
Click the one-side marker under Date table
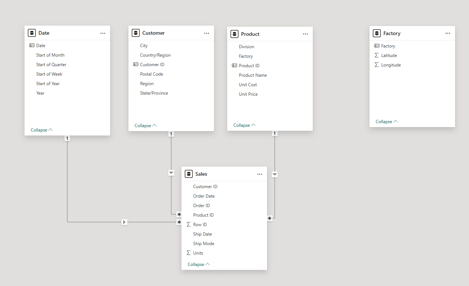(x=67, y=138)
